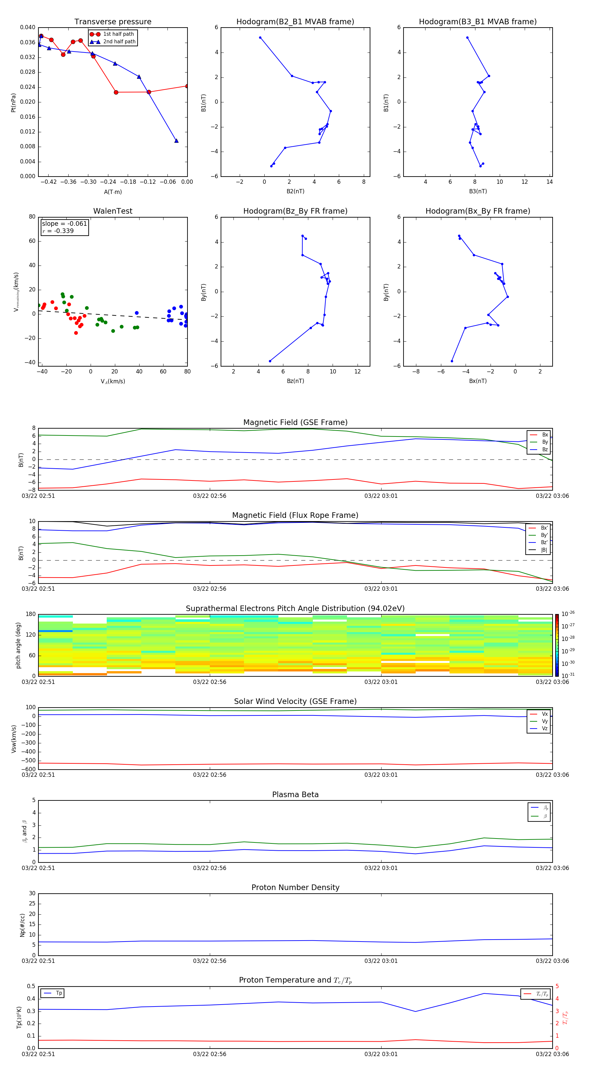Click the 'B3(nT)' axis label
This screenshot has height=1083, width=591.
pos(478,191)
